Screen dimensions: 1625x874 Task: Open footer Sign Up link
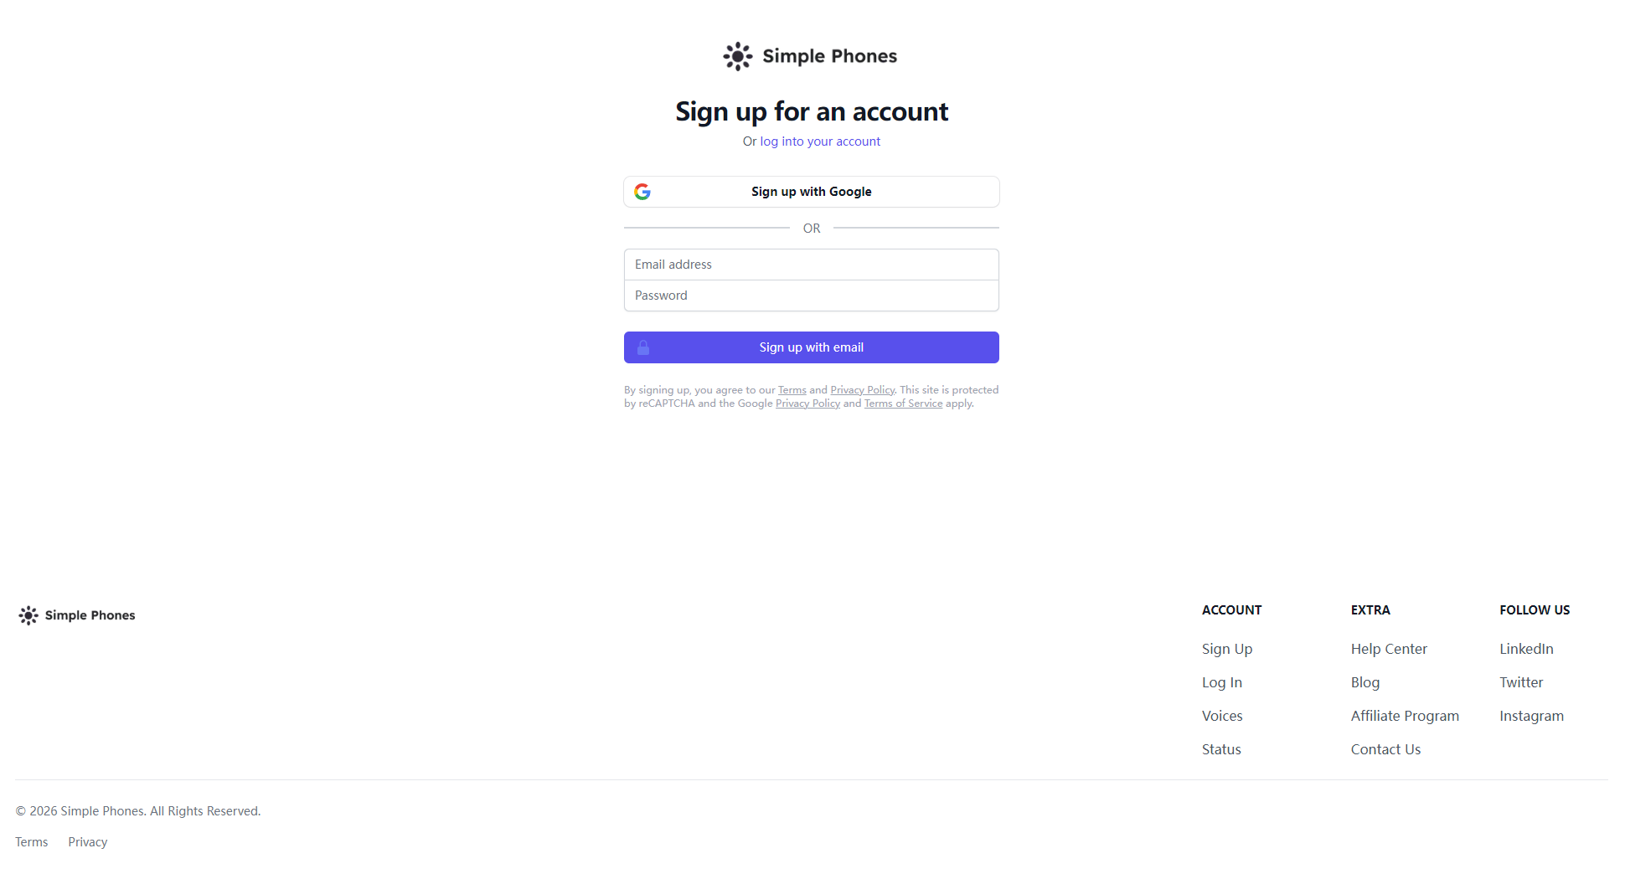pyautogui.click(x=1227, y=649)
